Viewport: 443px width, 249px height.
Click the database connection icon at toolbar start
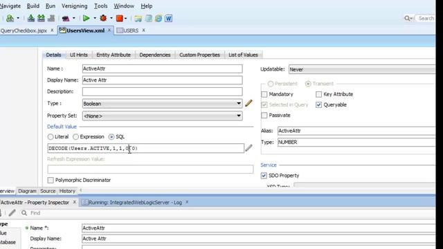10,19
